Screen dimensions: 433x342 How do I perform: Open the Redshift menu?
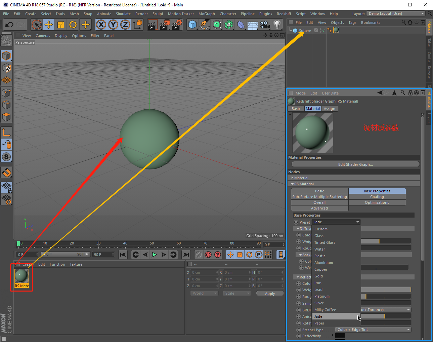click(x=284, y=14)
